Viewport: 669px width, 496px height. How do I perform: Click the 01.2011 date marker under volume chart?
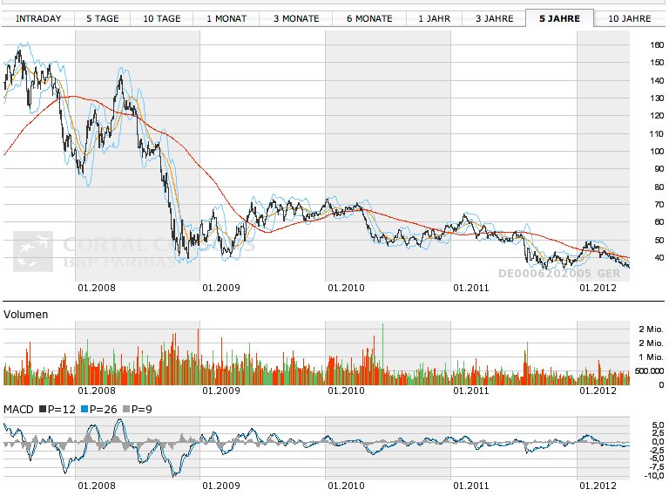[471, 391]
